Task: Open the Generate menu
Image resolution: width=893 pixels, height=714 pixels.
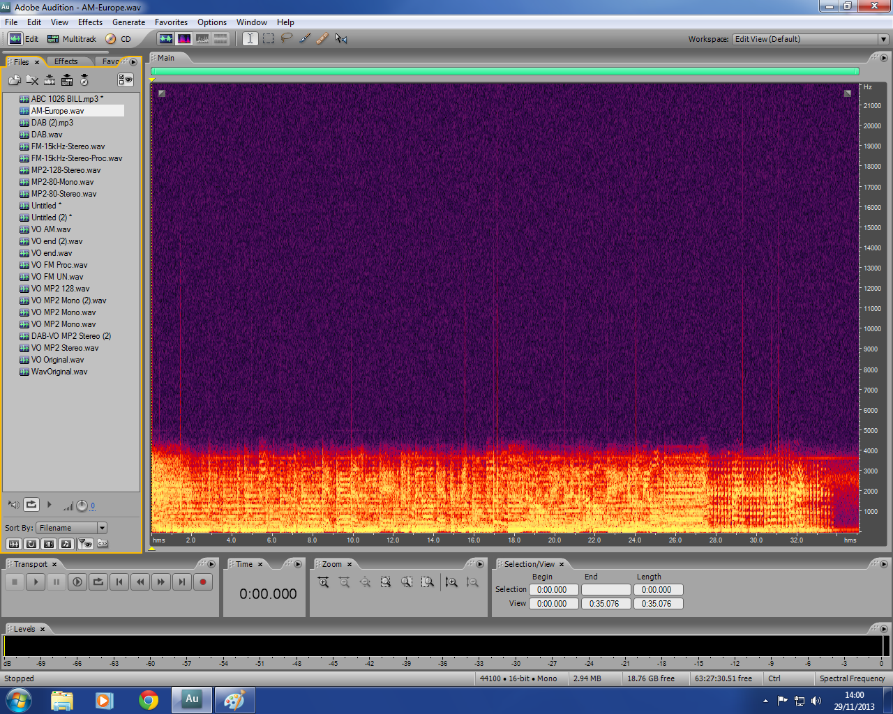Action: 128,22
